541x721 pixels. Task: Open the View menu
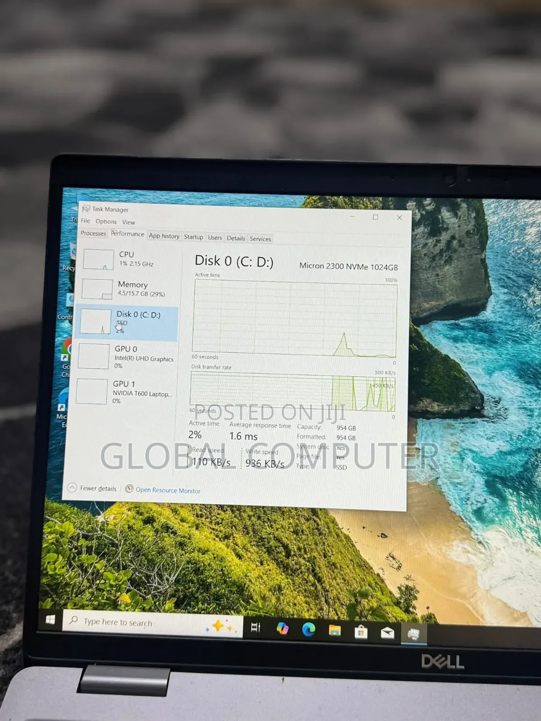point(128,222)
